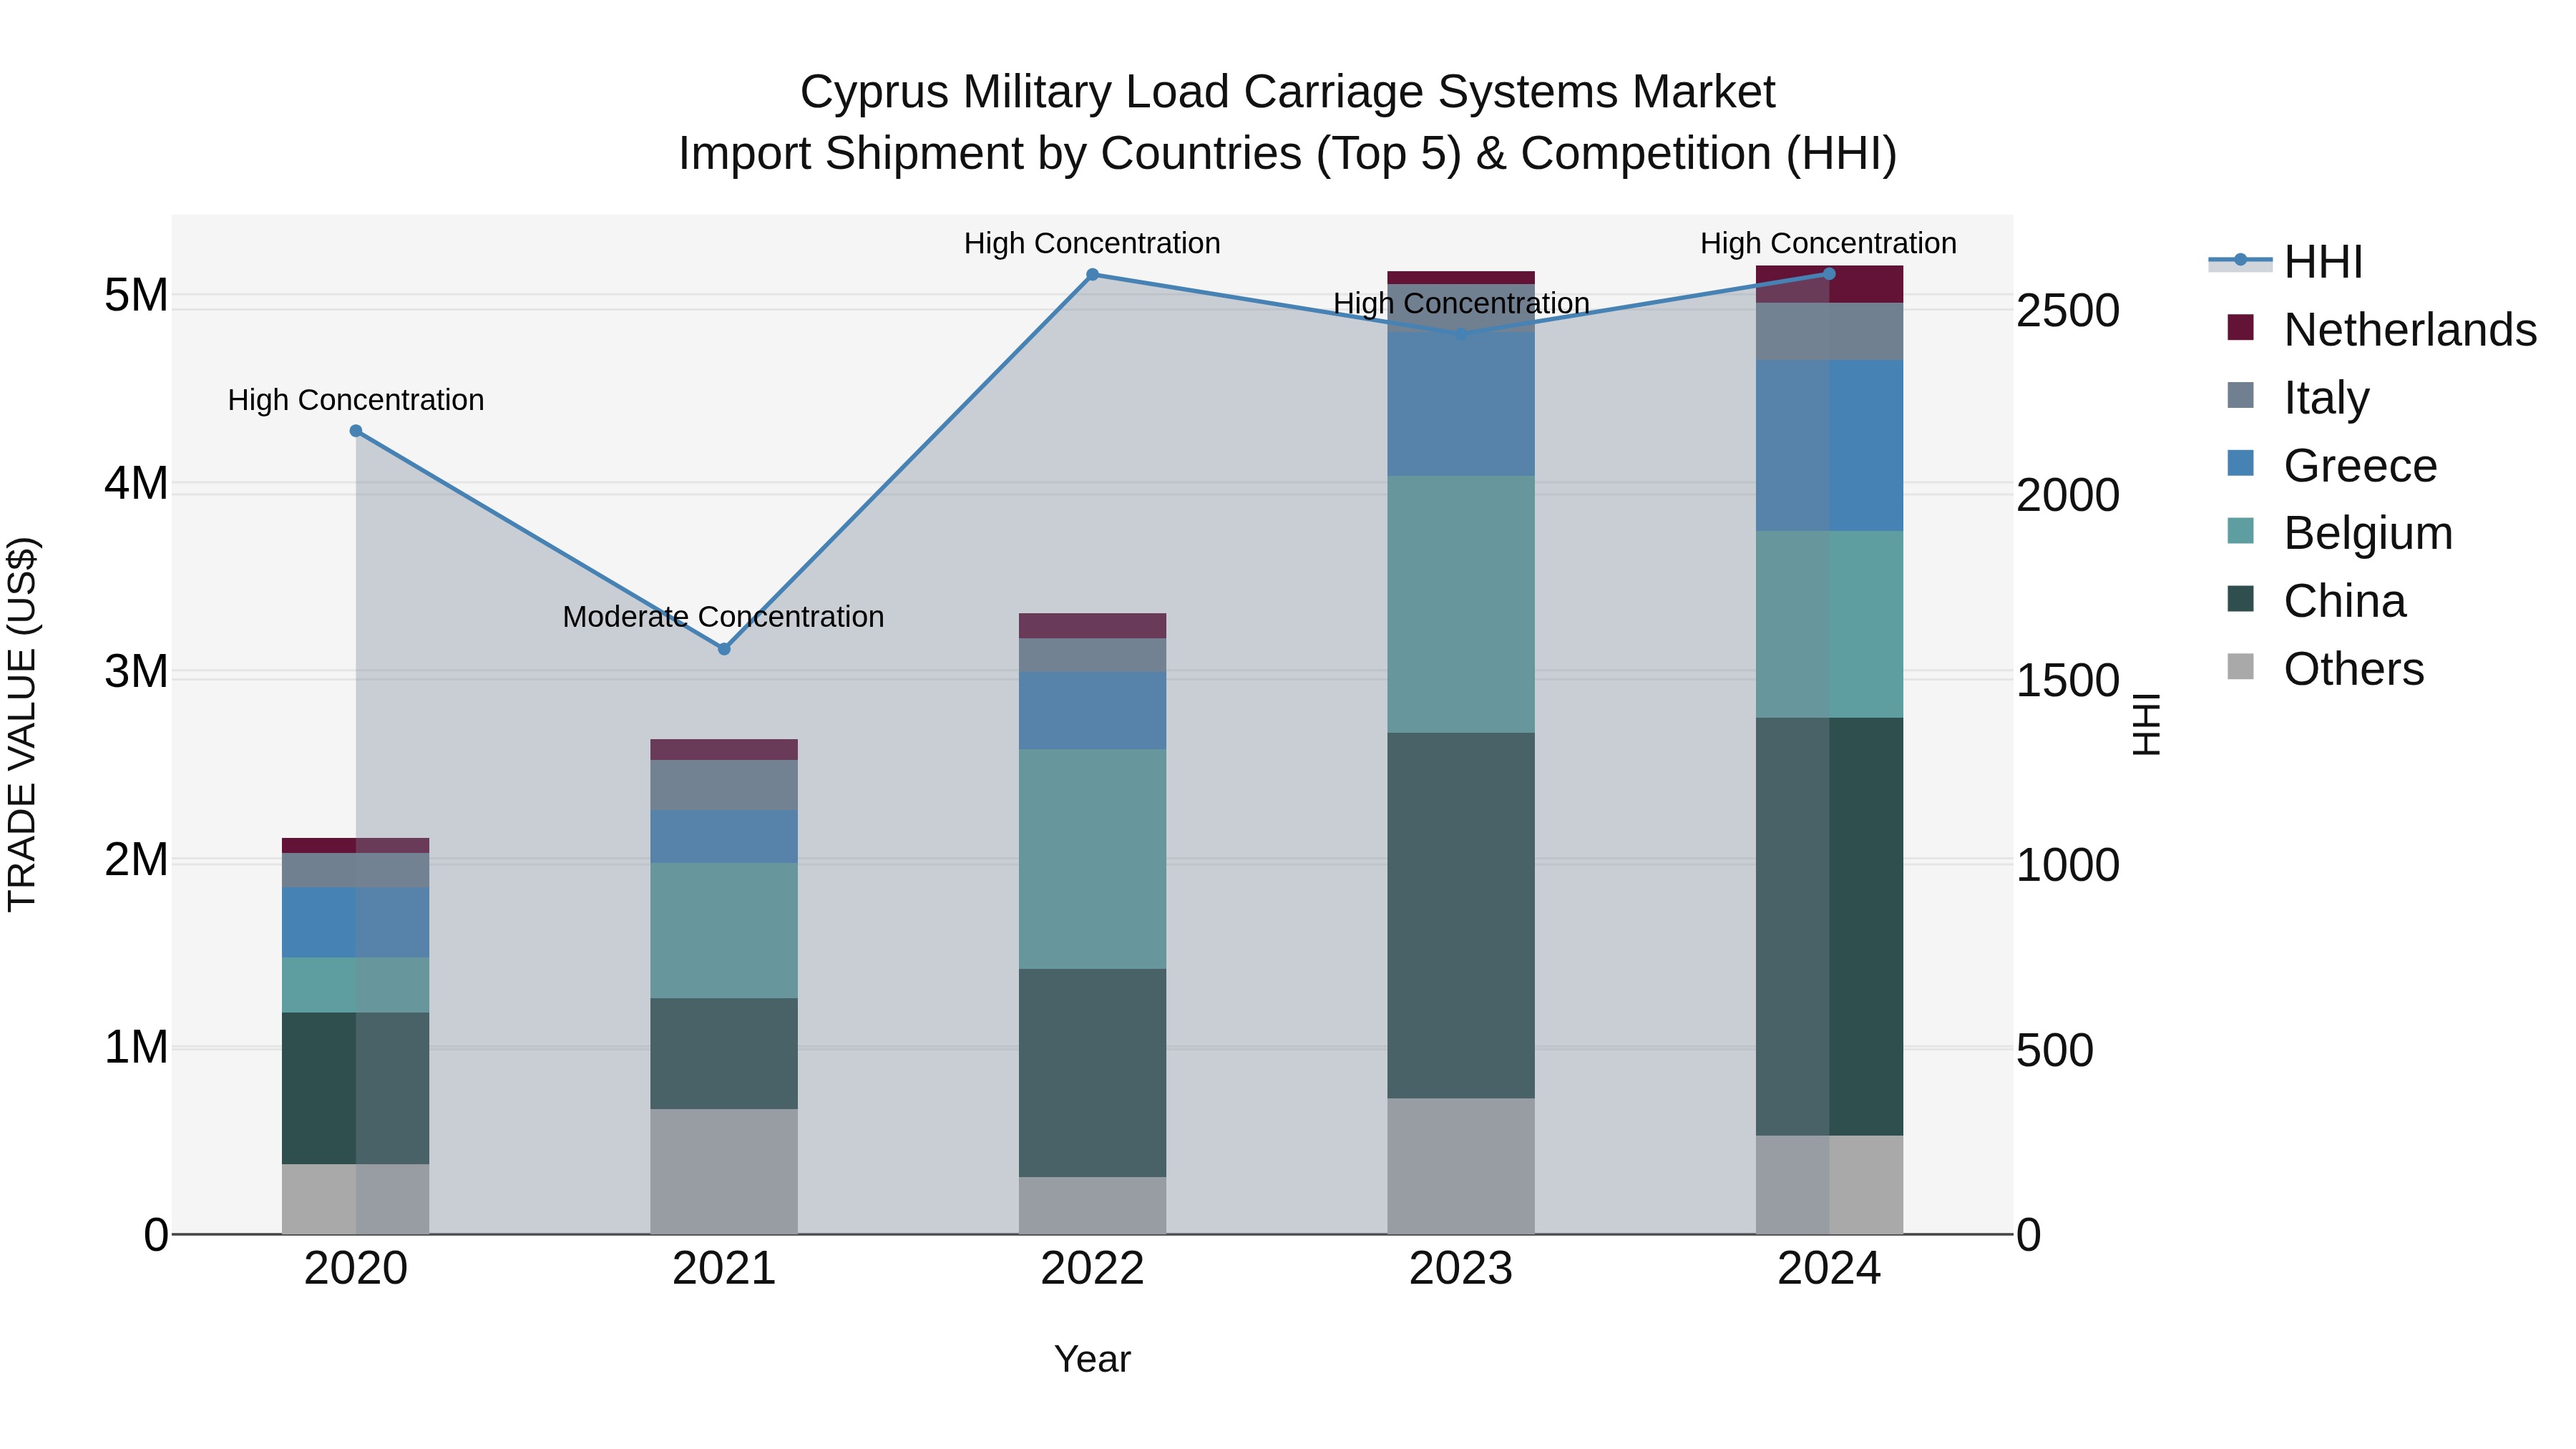Click the HHI line marker for 2020
The image size is (2576, 1449).
click(x=356, y=431)
